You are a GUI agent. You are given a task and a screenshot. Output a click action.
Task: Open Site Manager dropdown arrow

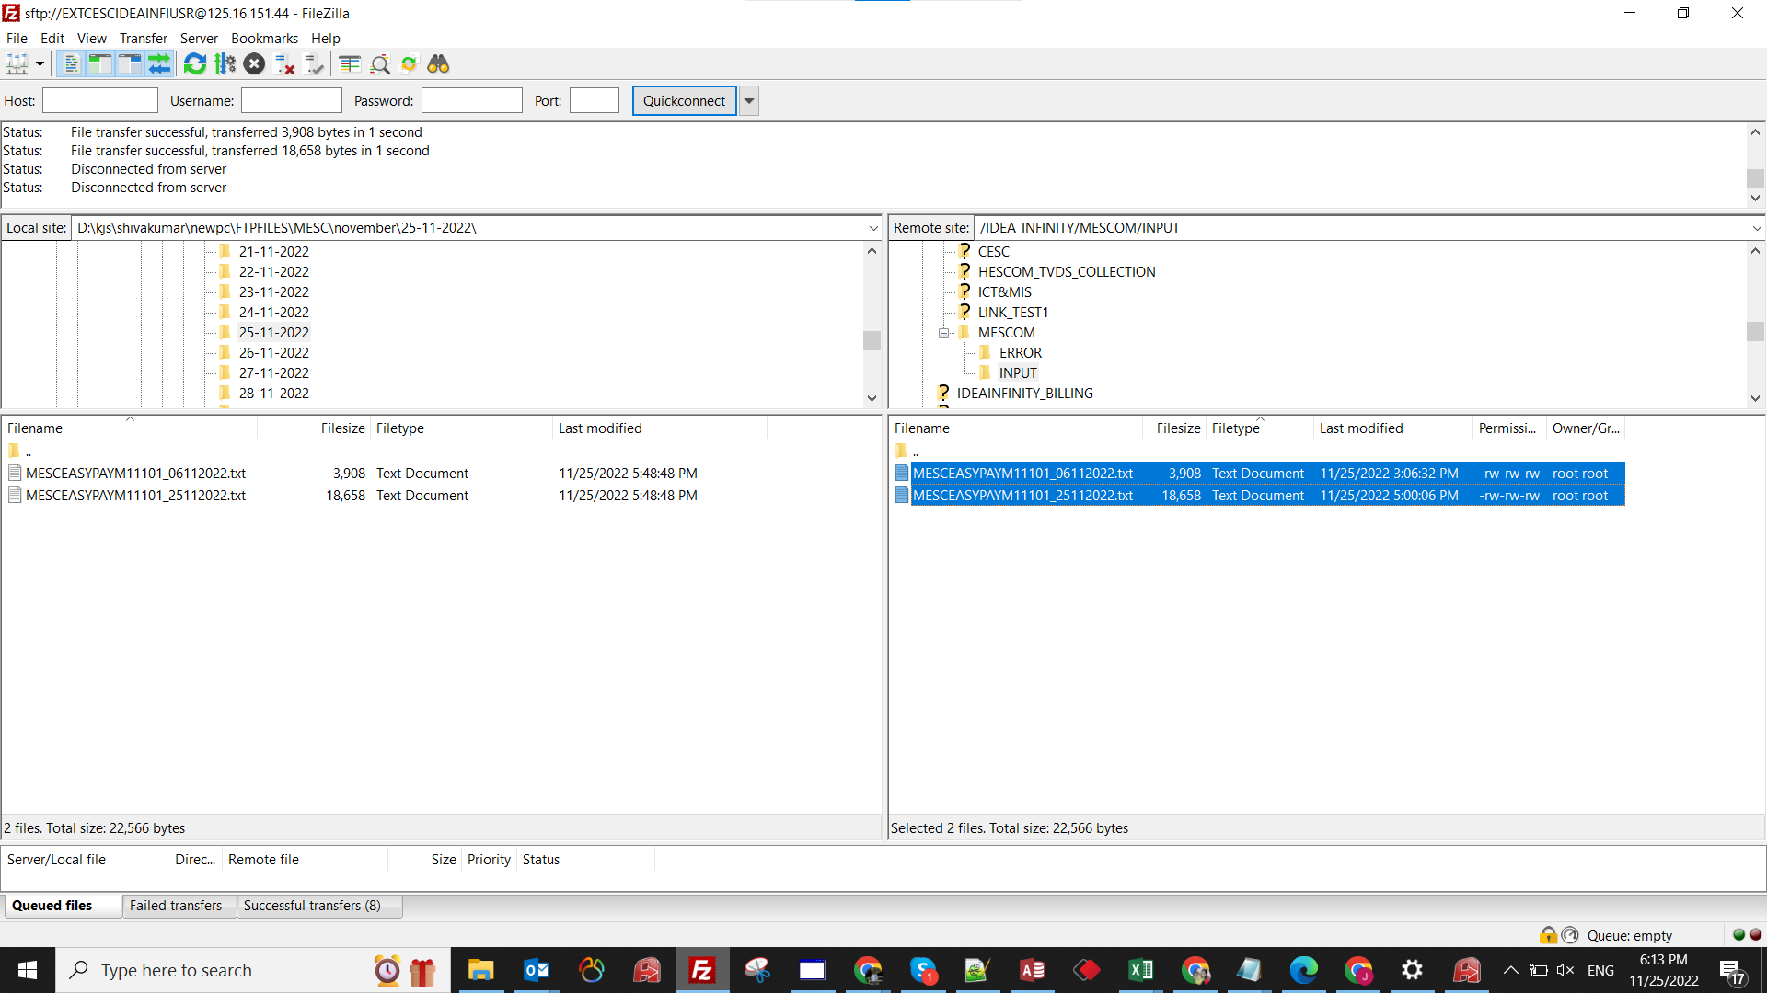coord(40,64)
